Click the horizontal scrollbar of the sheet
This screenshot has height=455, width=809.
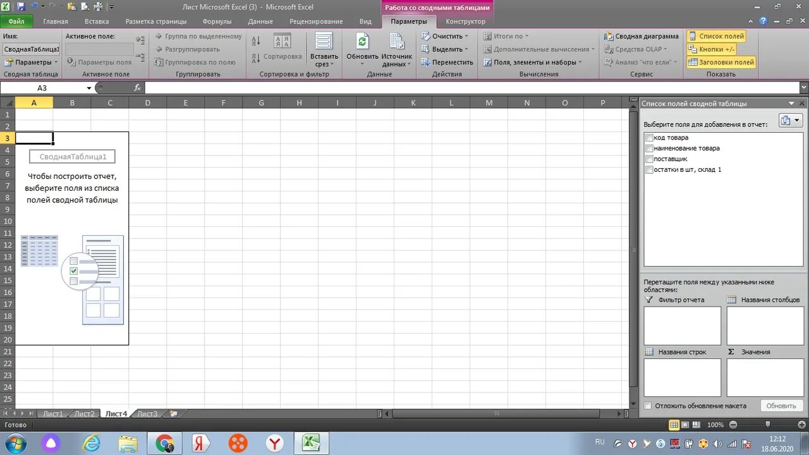[496, 414]
